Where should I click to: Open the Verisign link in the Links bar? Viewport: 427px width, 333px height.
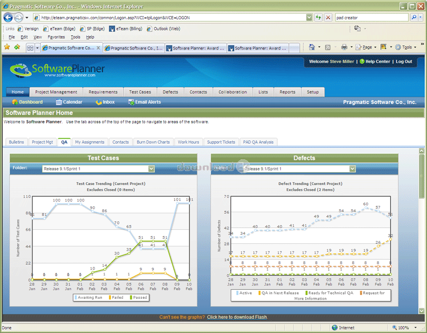pyautogui.click(x=28, y=29)
